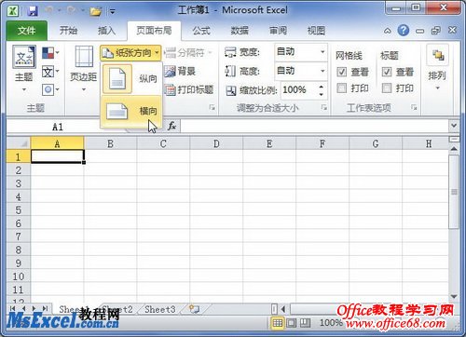Image resolution: width=466 pixels, height=337 pixels.
Task: Click the Name Box showing A1
Action: pos(58,127)
